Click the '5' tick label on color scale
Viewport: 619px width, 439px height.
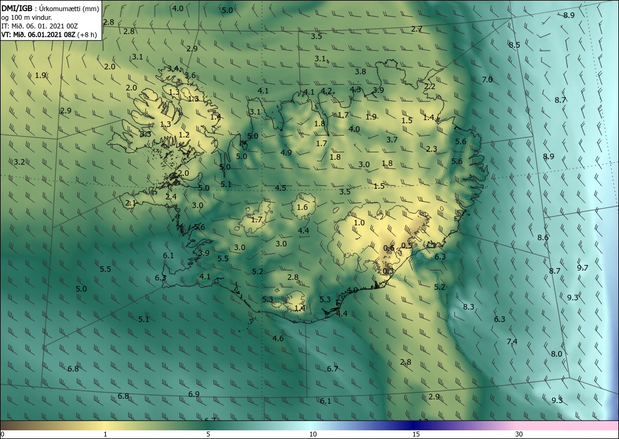coord(208,434)
